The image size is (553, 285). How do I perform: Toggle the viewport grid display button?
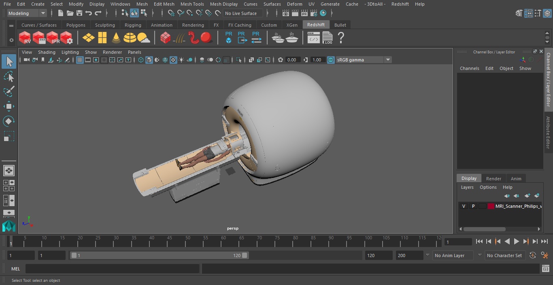click(x=80, y=60)
